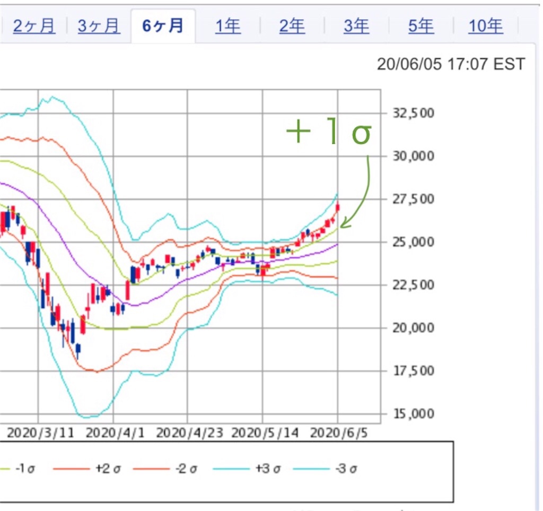This screenshot has width=543, height=511.
Task: Click the -3σ legend entry
Action: click(325, 469)
